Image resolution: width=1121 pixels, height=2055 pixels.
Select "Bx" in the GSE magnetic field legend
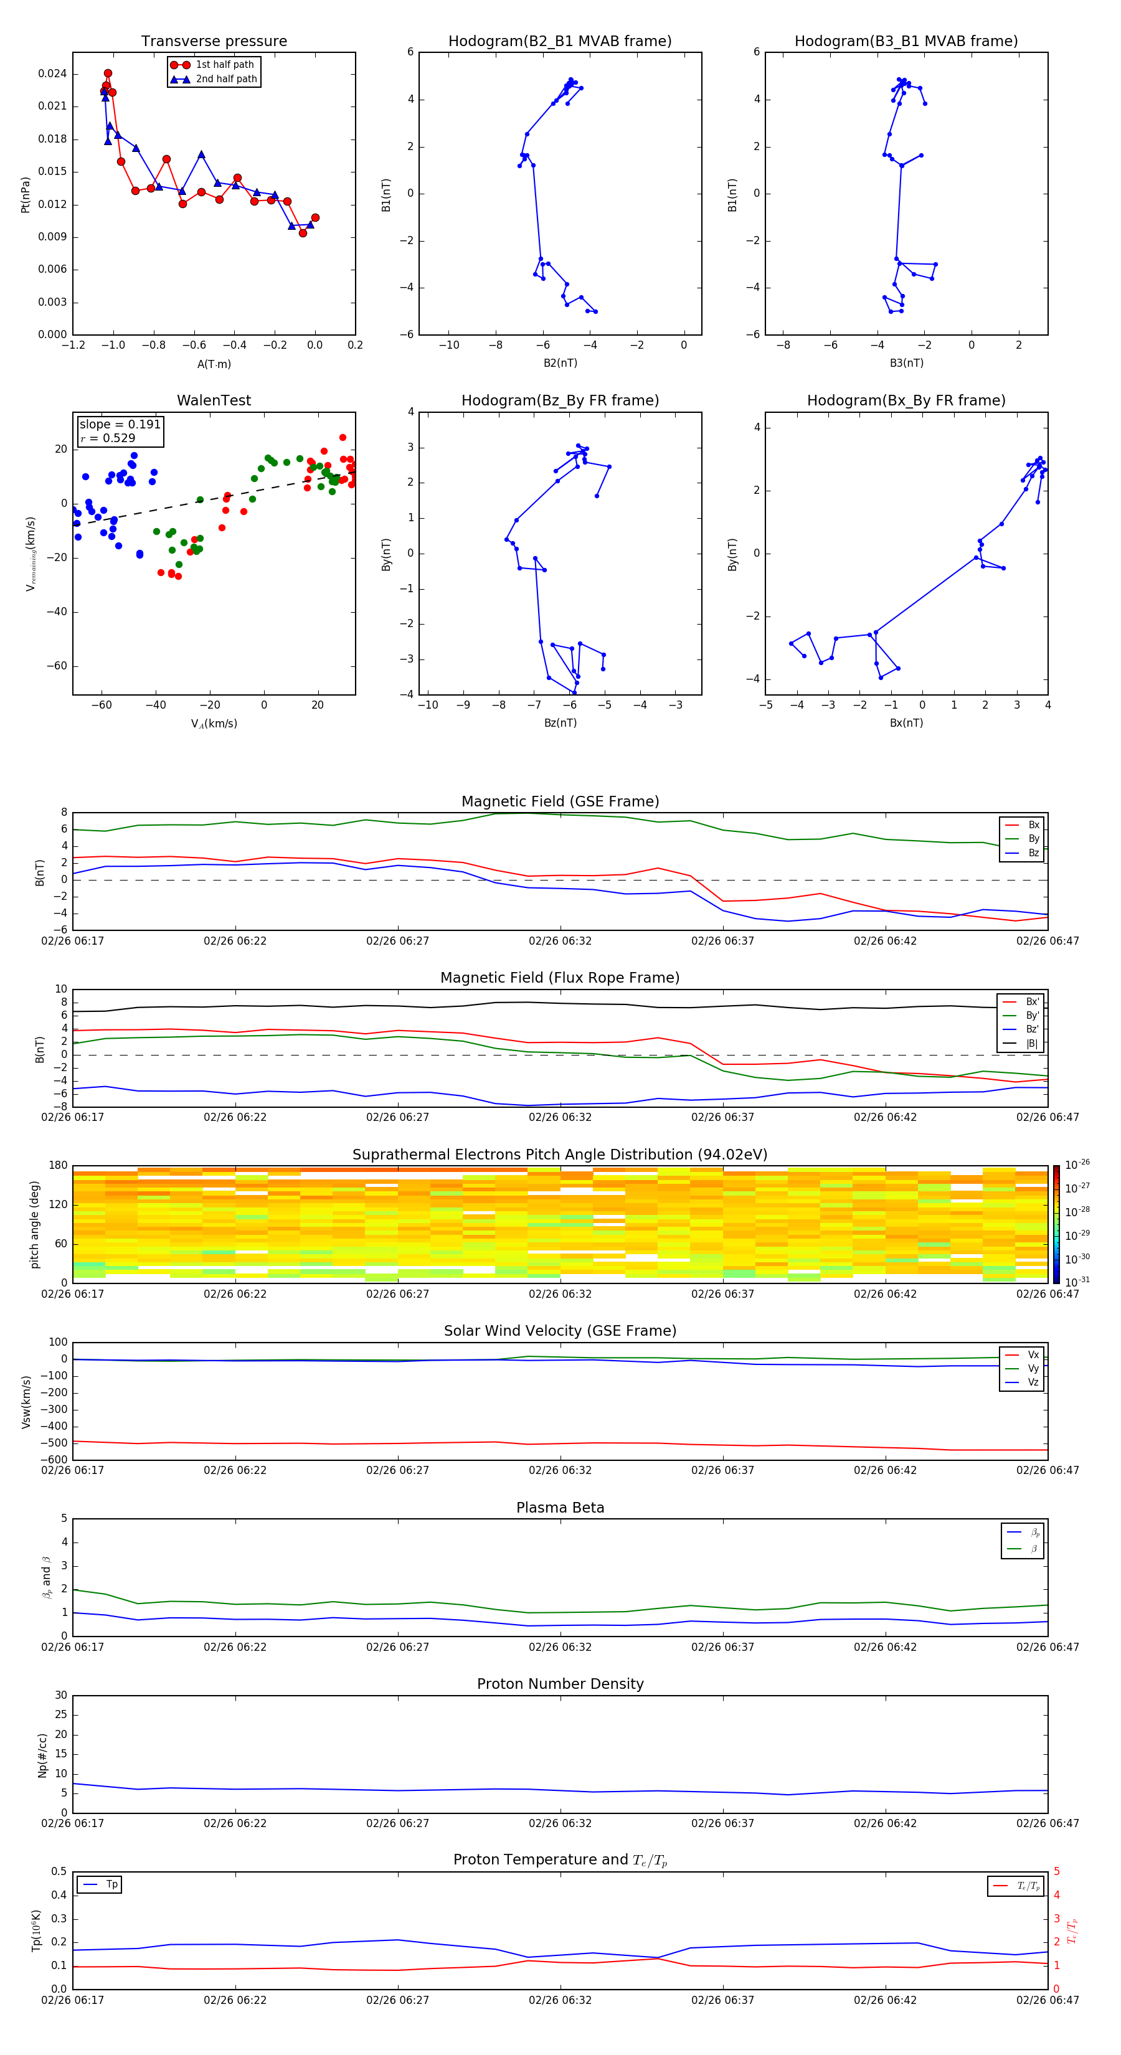(1023, 825)
